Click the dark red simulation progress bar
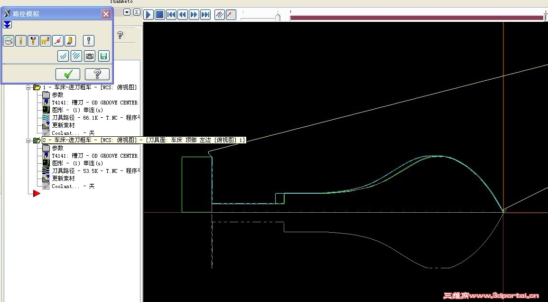The height and width of the screenshot is (302, 548). (x=417, y=18)
